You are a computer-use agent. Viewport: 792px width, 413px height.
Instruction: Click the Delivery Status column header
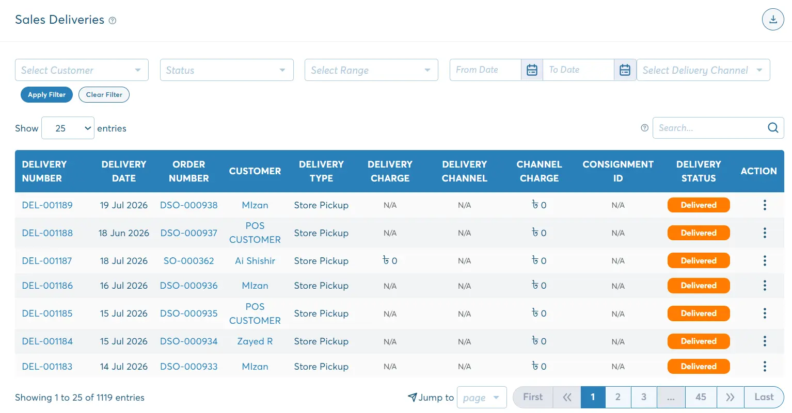[x=699, y=171]
